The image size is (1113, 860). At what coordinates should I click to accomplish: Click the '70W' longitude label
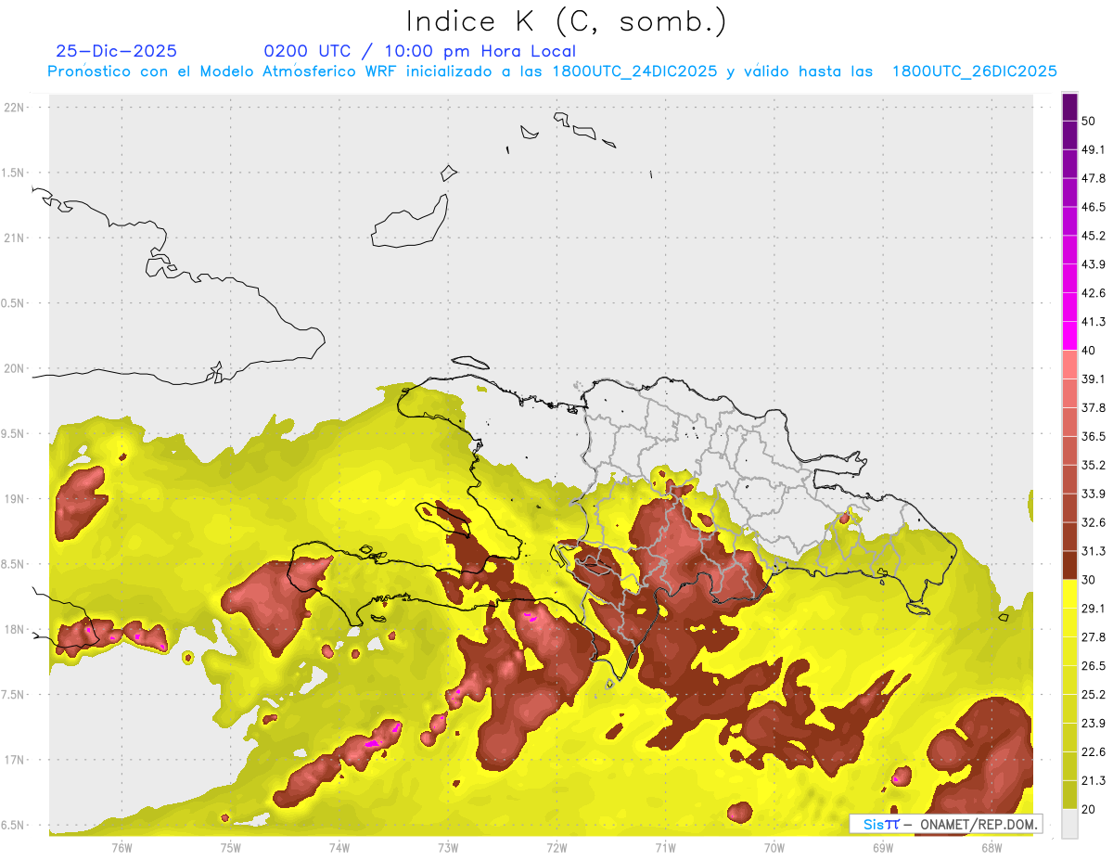774,848
